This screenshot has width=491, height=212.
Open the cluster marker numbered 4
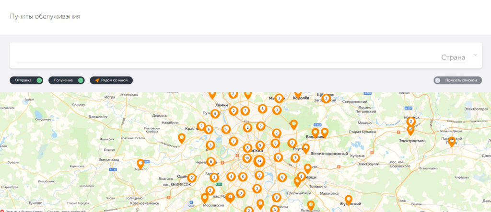tap(231, 177)
